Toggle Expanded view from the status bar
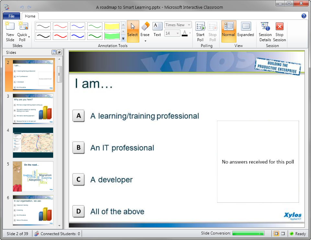The height and width of the screenshot is (240, 311). [x=283, y=234]
